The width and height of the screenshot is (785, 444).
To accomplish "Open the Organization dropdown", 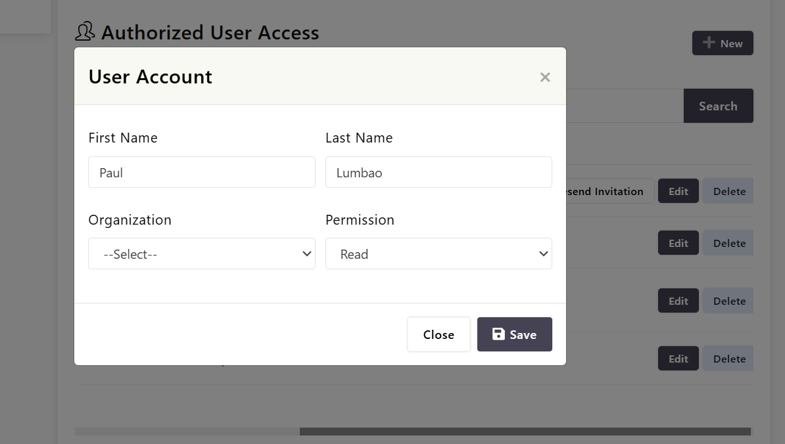I will (202, 254).
